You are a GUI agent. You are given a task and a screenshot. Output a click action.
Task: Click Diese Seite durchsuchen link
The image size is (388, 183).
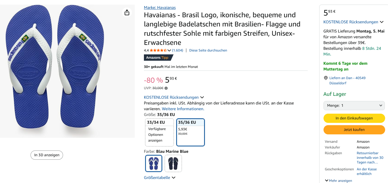pyautogui.click(x=208, y=50)
